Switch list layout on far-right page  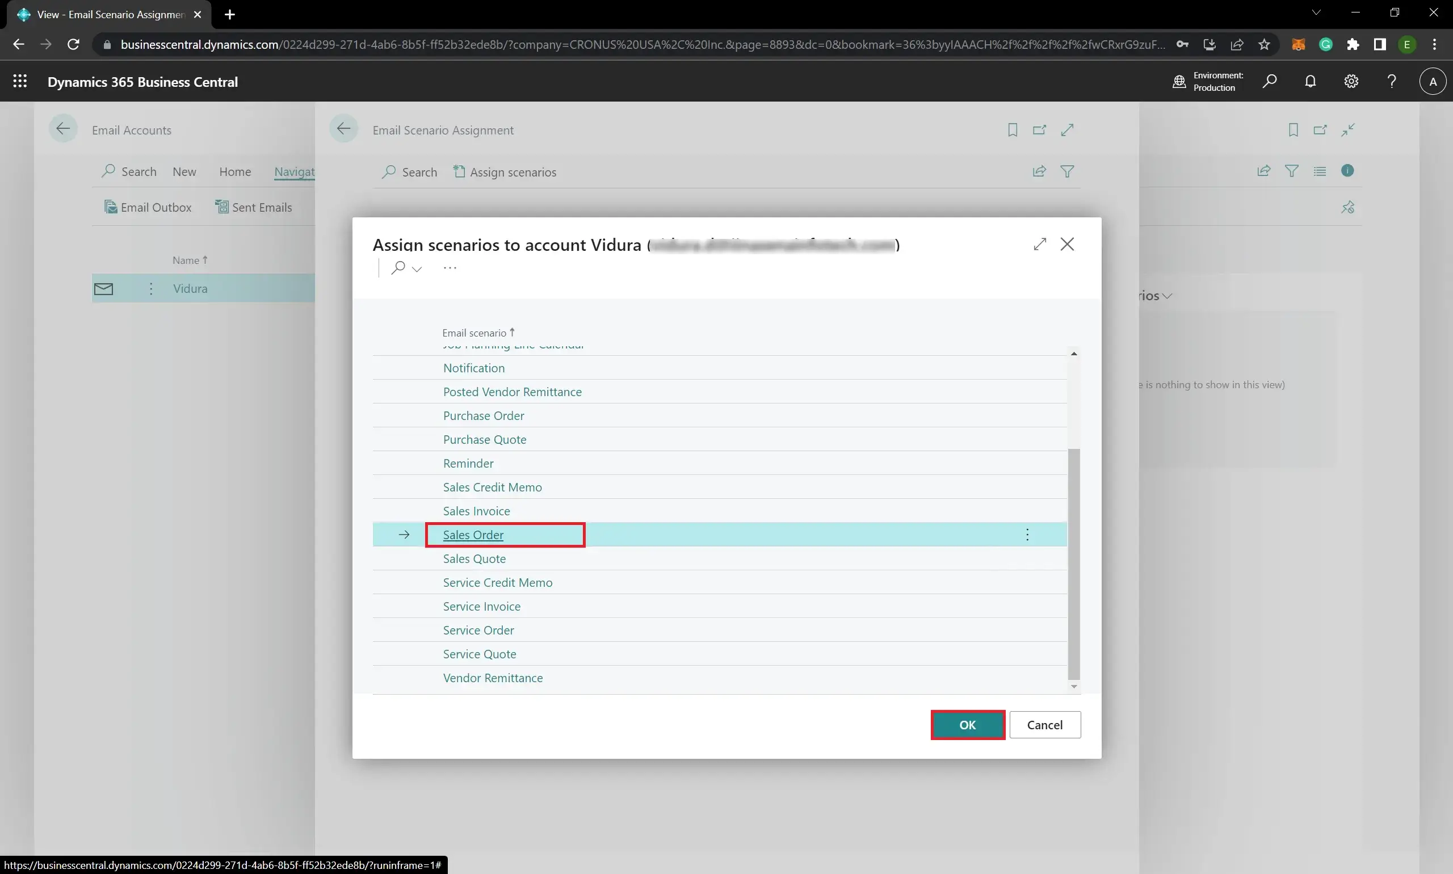pyautogui.click(x=1319, y=171)
